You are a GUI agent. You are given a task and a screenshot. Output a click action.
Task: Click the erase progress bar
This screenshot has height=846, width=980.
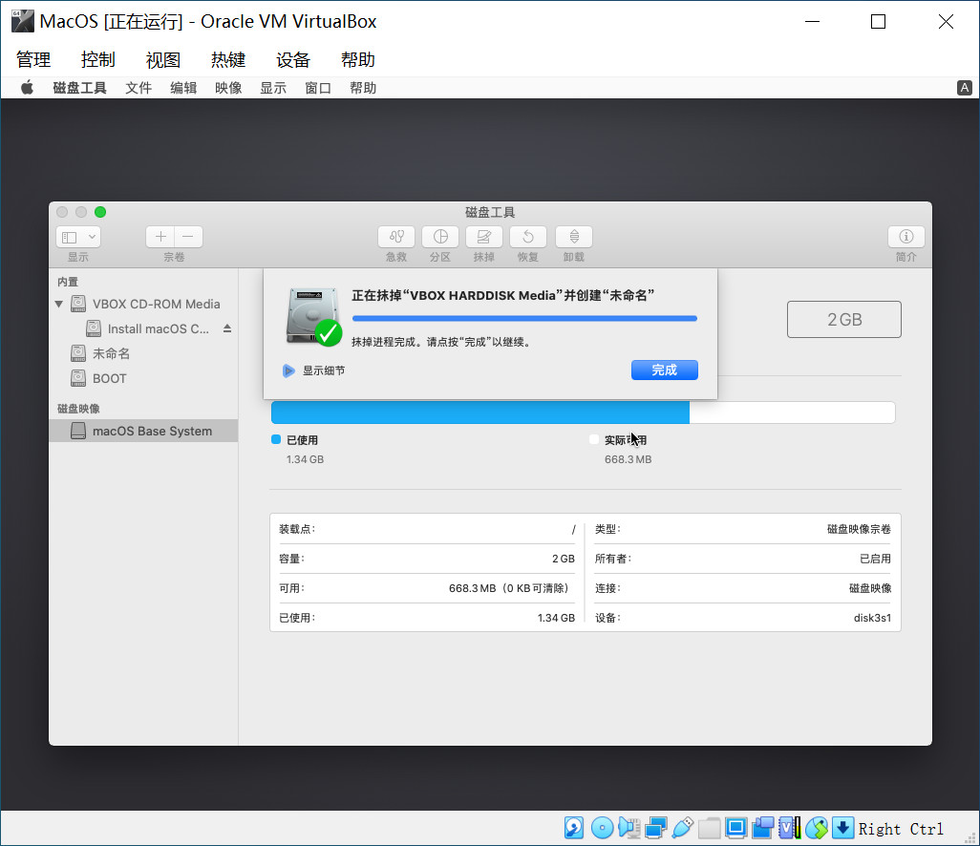pos(524,319)
